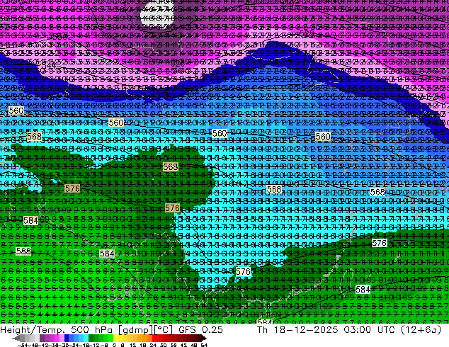This screenshot has height=347, width=449.
Task: Click the '[gdmp]' unit label
Action: tap(136, 330)
